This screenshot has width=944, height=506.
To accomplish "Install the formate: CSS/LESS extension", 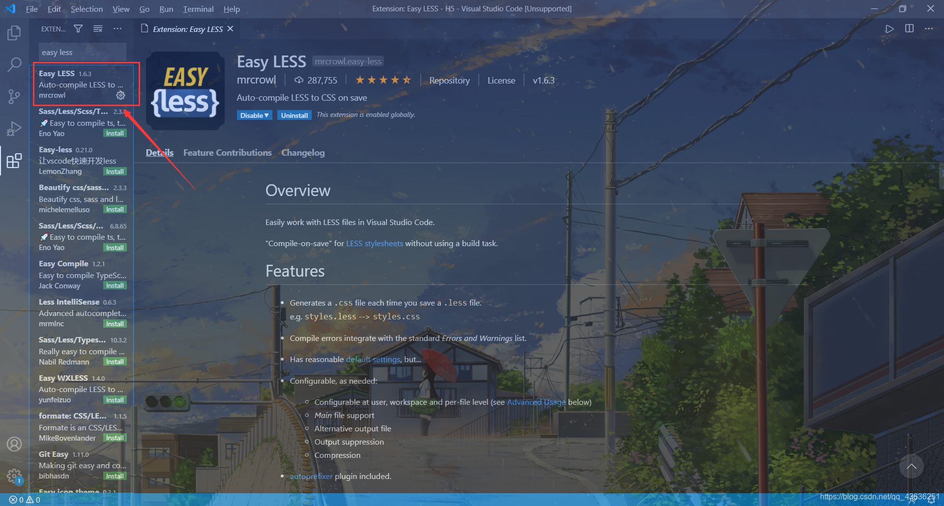I will (x=115, y=438).
